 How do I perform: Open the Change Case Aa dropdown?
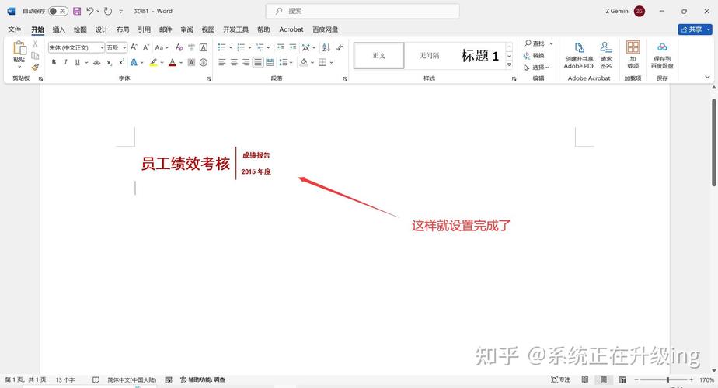162,47
